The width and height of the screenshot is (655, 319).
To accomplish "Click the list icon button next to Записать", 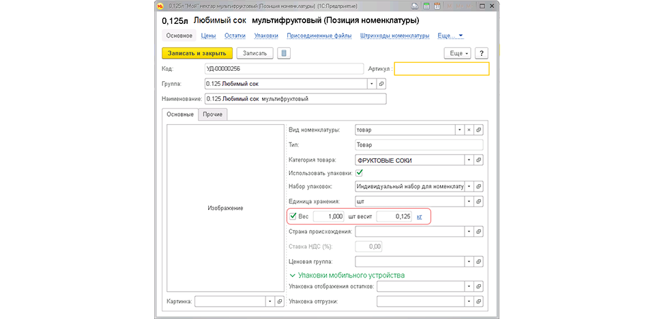I will coord(284,53).
